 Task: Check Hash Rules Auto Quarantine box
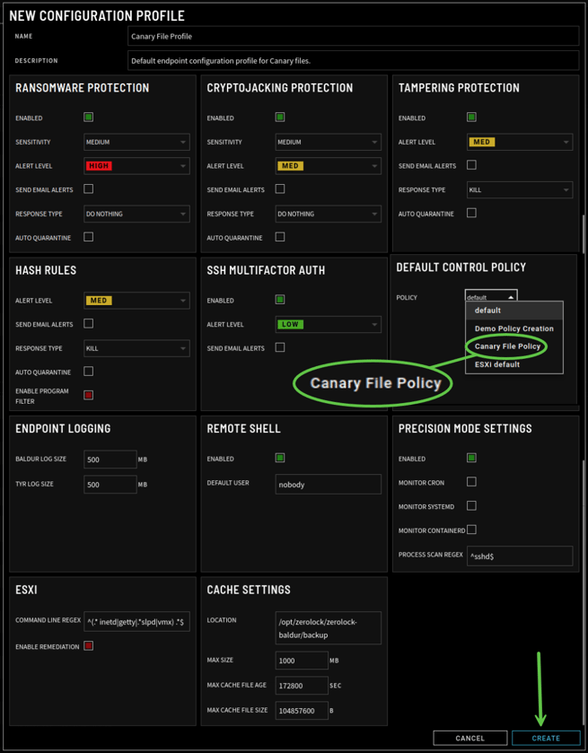[x=88, y=372]
